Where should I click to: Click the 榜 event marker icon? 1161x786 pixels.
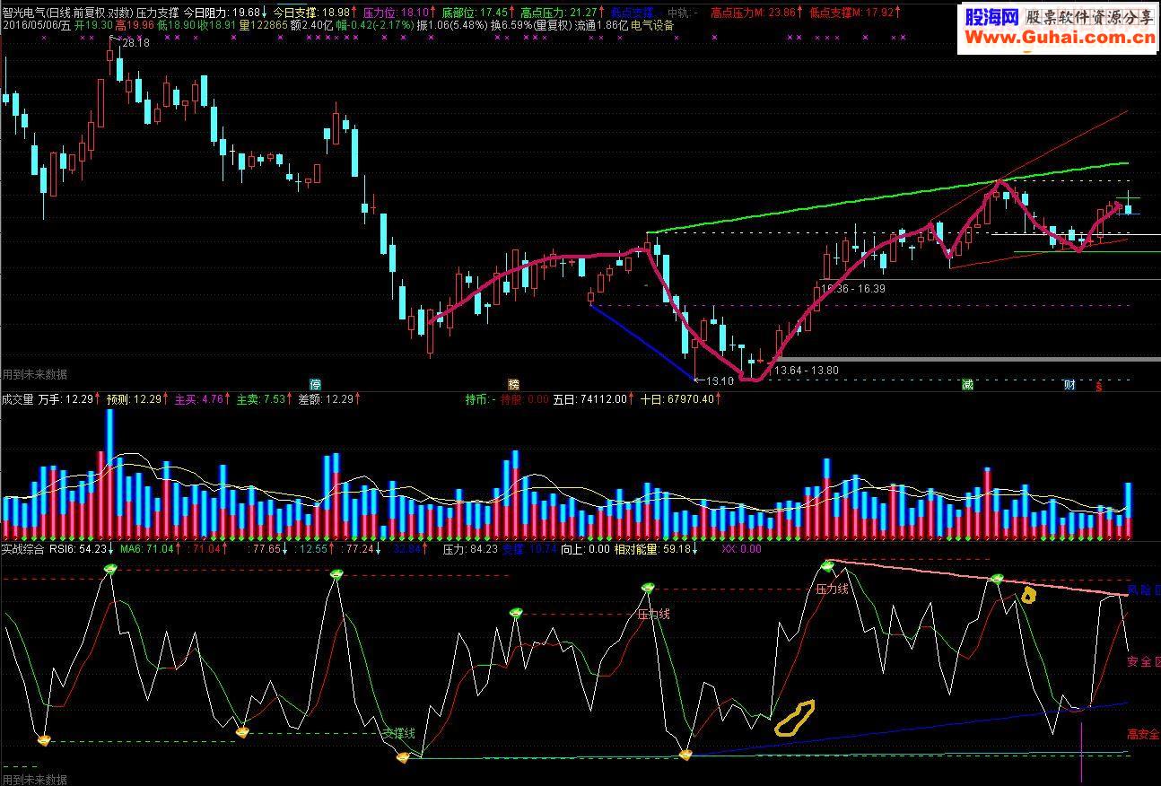tap(513, 384)
